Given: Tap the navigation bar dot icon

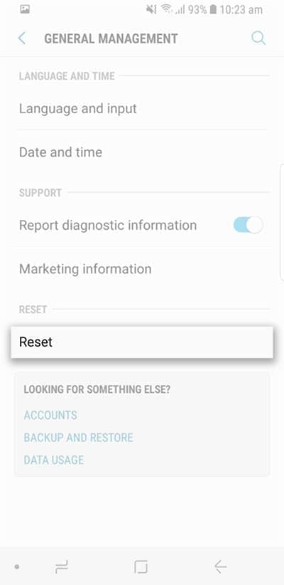Looking at the screenshot, I should point(17,567).
